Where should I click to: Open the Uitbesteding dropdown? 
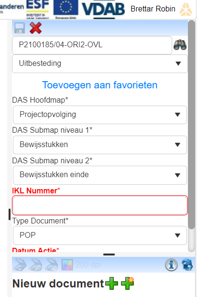pyautogui.click(x=100, y=64)
